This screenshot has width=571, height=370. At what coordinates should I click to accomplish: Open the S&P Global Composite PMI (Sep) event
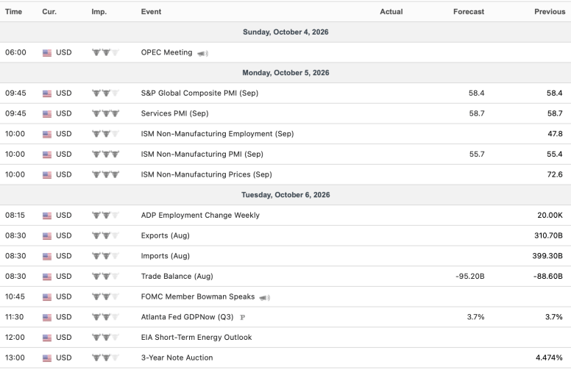pyautogui.click(x=199, y=93)
